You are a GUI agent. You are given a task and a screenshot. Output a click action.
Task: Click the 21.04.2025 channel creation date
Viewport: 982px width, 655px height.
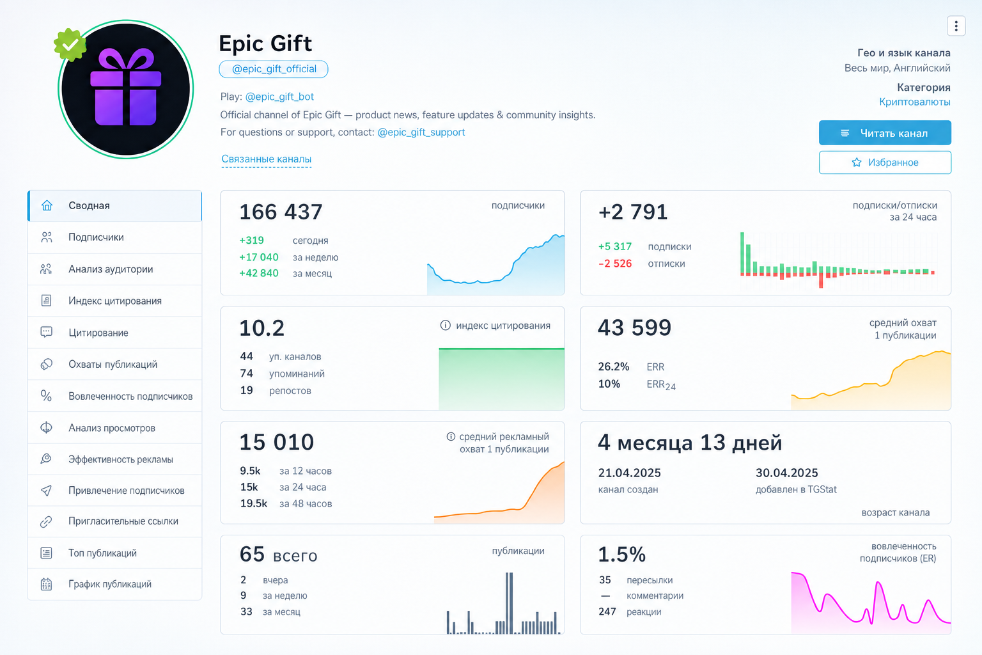click(629, 473)
